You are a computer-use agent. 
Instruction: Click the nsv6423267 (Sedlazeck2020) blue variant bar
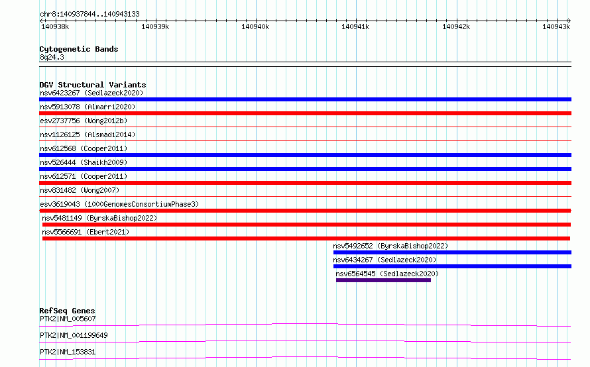[305, 99]
